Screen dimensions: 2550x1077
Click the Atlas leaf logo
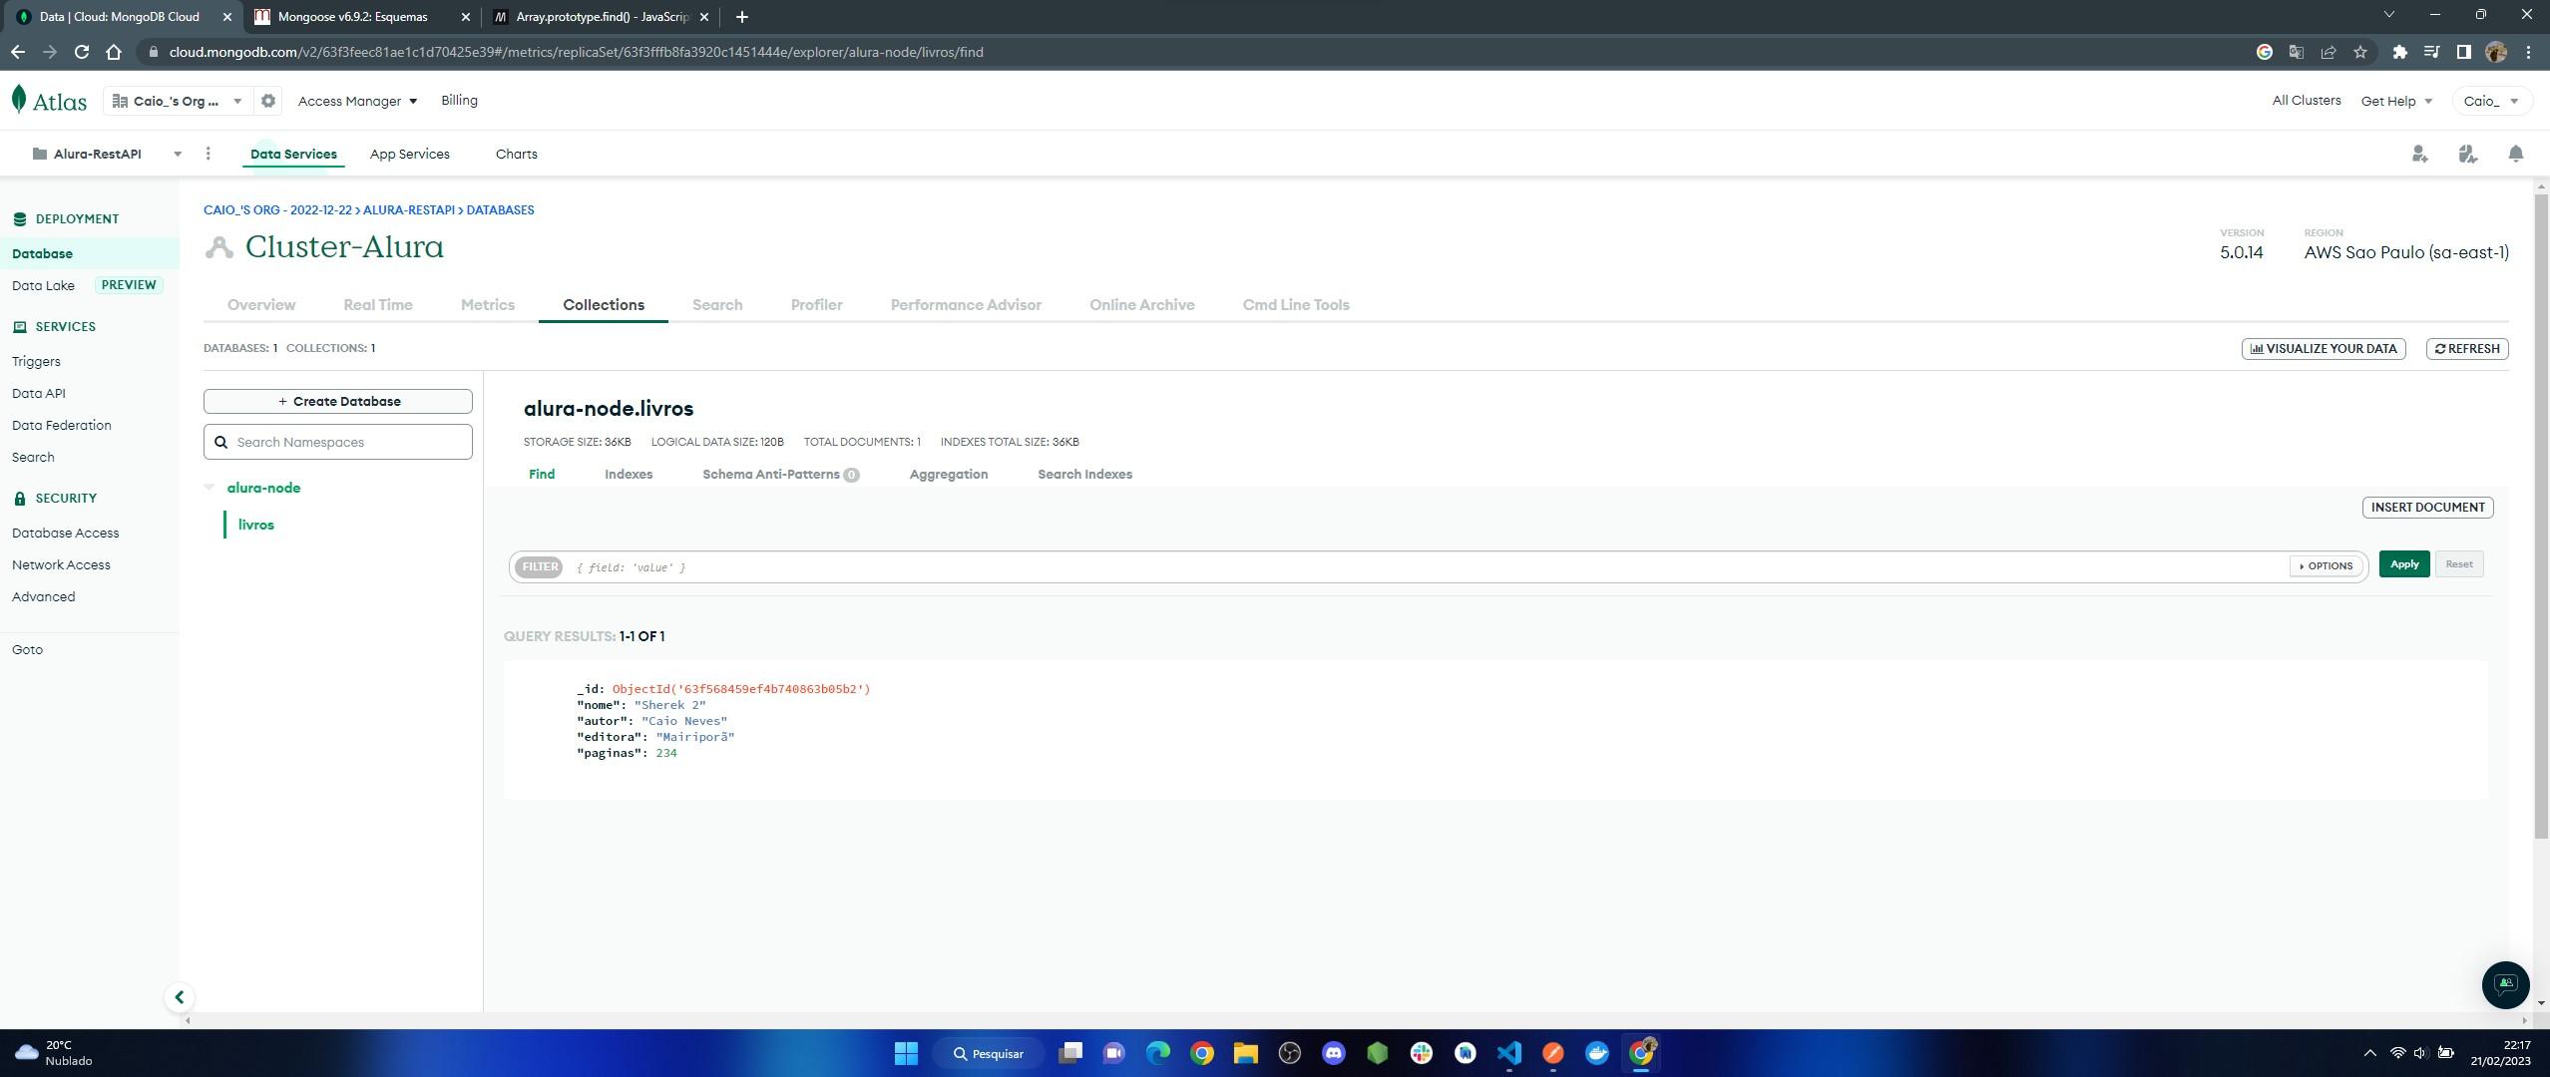pyautogui.click(x=19, y=100)
